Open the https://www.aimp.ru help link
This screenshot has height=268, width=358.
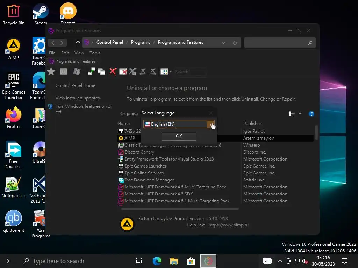coord(229,225)
